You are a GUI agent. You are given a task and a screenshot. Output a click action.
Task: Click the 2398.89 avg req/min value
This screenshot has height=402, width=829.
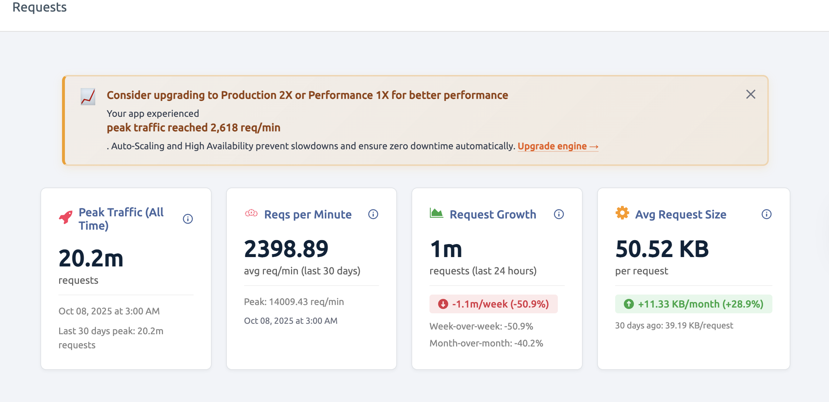coord(286,249)
